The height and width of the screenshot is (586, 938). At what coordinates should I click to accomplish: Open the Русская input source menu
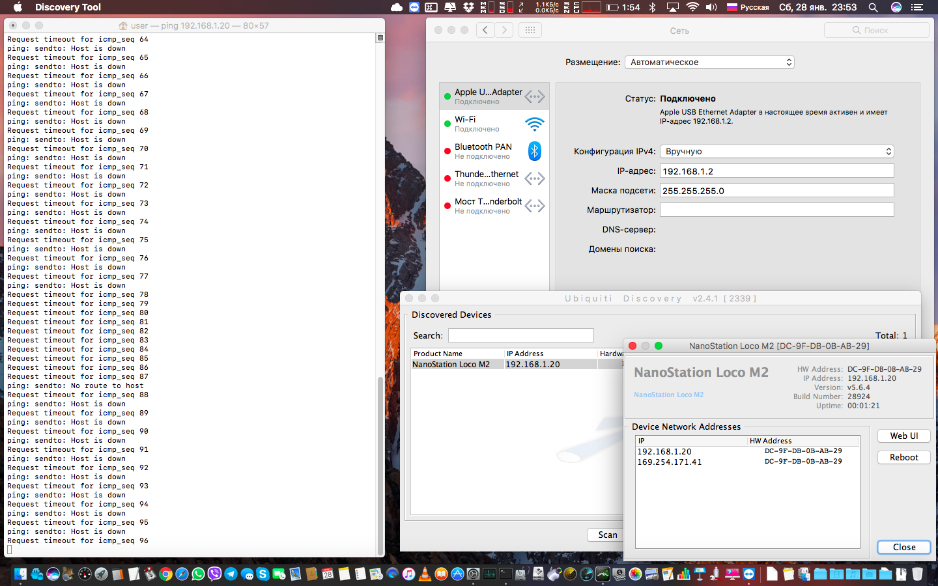[x=748, y=7]
